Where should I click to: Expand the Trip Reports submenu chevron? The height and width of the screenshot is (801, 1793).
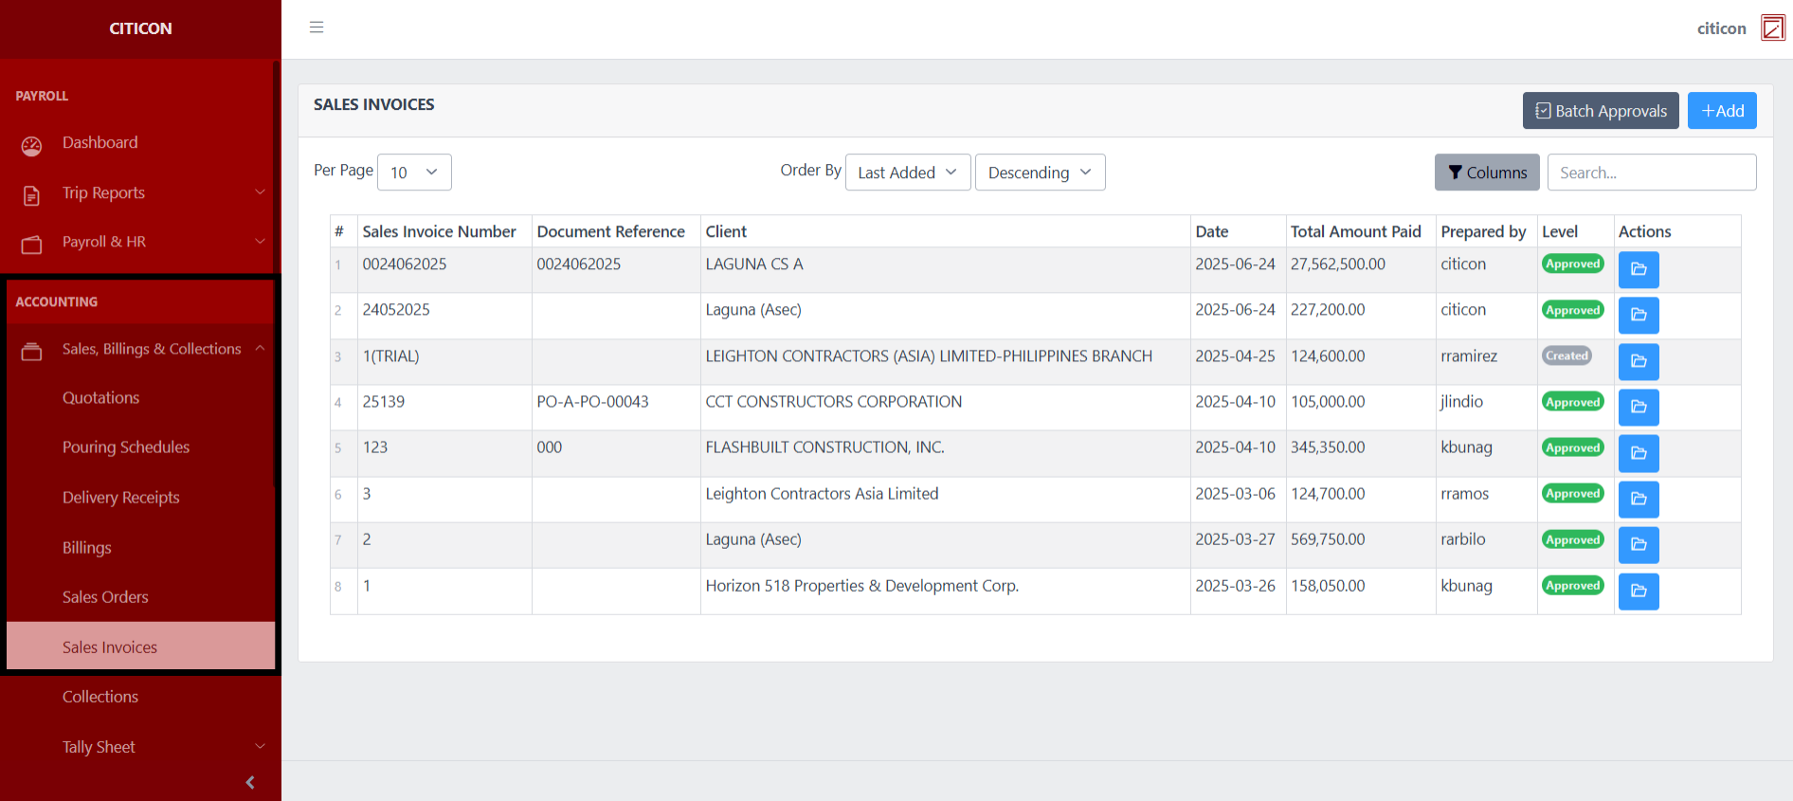pyautogui.click(x=260, y=192)
